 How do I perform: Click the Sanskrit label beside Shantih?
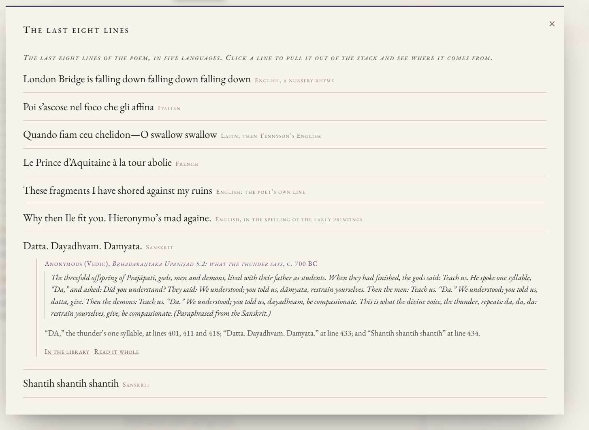click(x=136, y=385)
